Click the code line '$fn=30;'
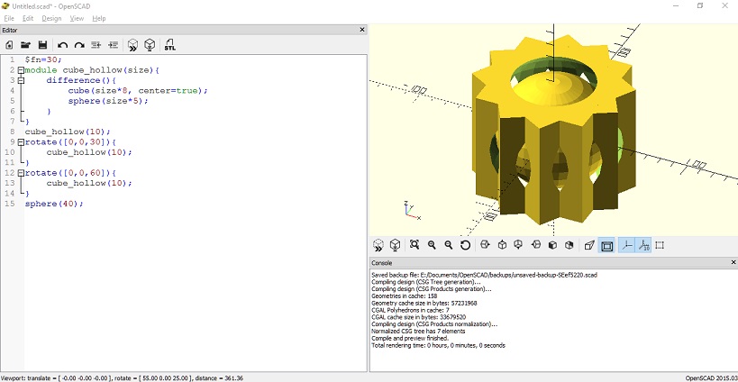738x382 pixels. [x=43, y=59]
